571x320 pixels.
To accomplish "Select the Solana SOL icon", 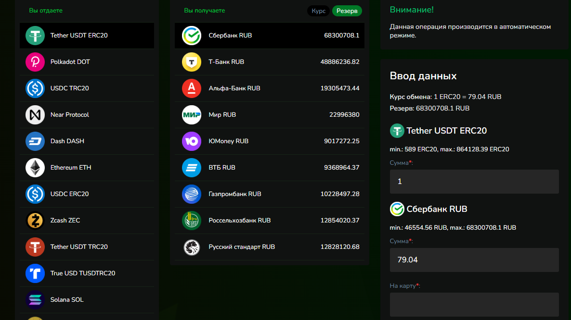I will pyautogui.click(x=35, y=300).
